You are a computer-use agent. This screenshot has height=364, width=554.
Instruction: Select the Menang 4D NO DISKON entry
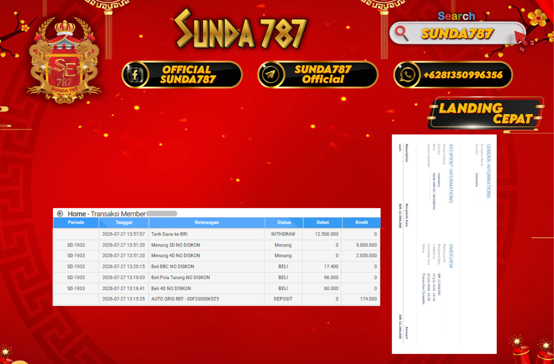176,255
